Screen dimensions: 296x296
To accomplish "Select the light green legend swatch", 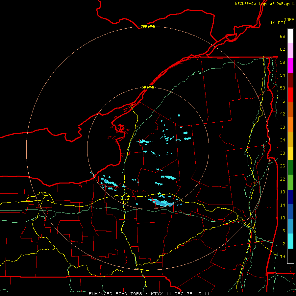I will point(290,182).
